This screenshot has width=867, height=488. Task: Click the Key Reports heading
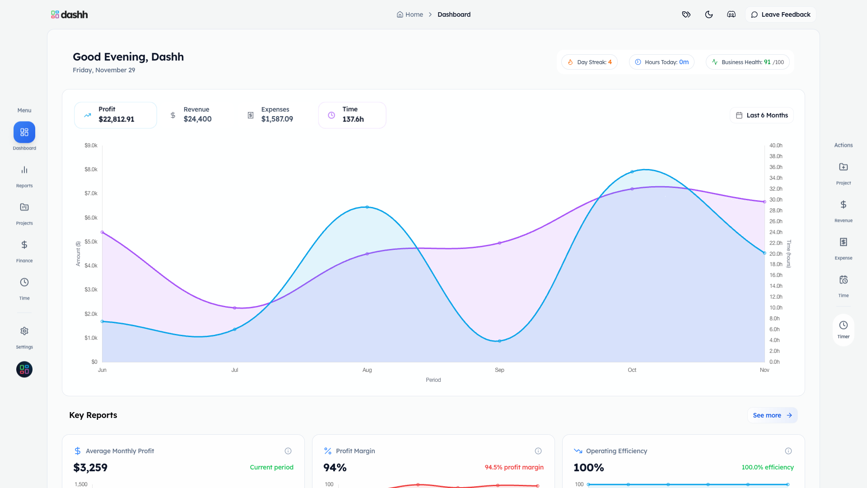(93, 415)
